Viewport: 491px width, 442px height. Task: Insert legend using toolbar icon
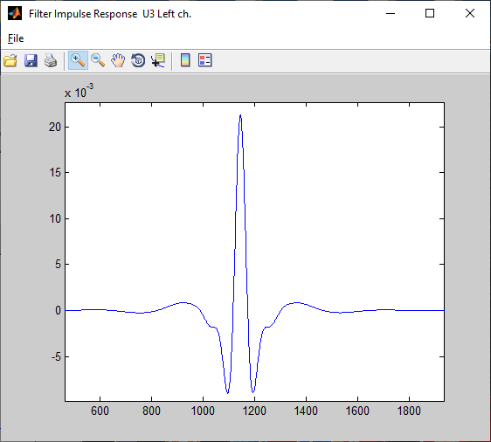coord(205,60)
